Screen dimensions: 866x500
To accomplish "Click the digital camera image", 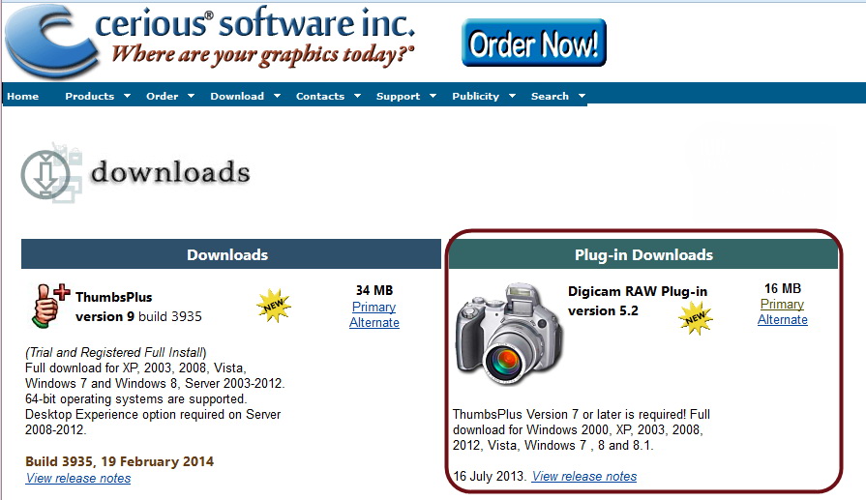I will (x=508, y=335).
